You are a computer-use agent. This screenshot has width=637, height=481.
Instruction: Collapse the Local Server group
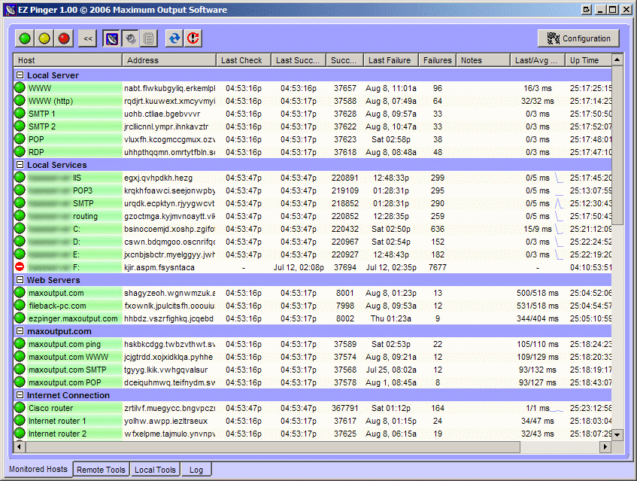[x=20, y=75]
